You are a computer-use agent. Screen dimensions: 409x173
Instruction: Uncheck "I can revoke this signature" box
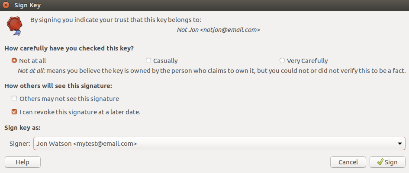[x=14, y=112]
